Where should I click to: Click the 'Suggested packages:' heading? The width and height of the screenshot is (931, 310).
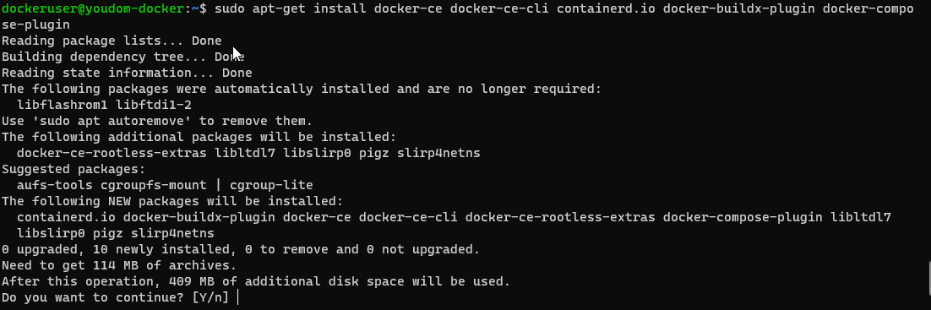73,169
